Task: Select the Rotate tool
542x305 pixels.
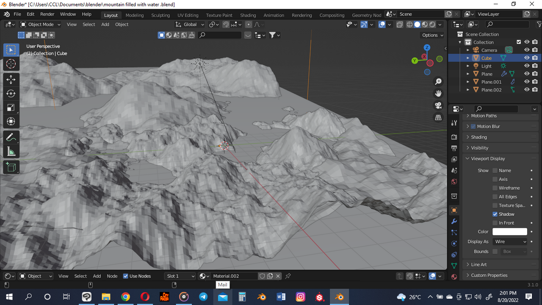Action: (11, 94)
